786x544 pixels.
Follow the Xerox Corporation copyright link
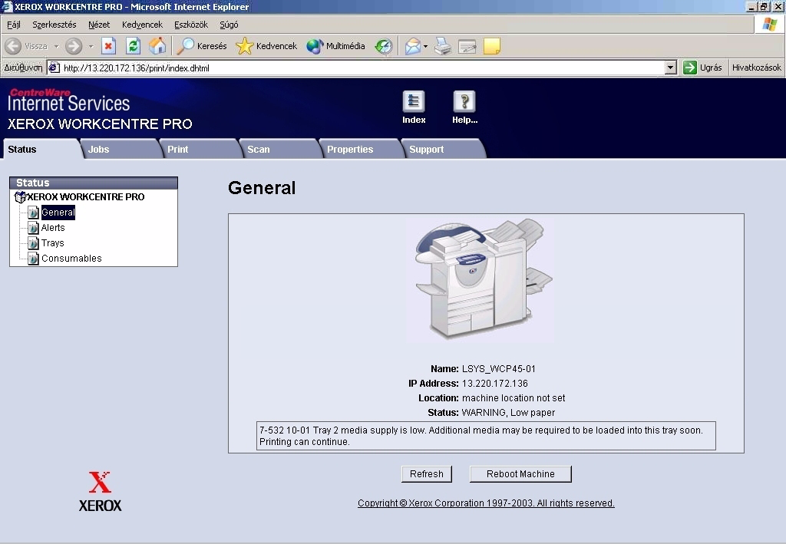486,503
